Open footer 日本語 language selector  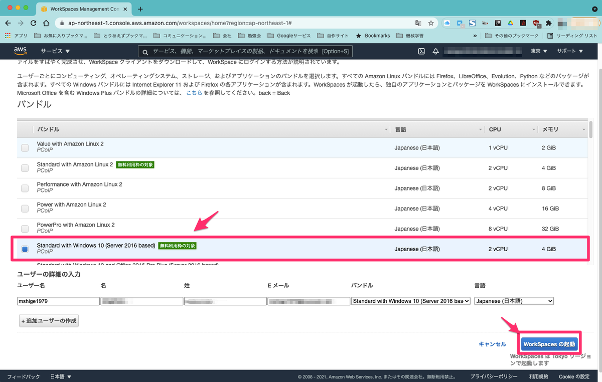pyautogui.click(x=60, y=376)
